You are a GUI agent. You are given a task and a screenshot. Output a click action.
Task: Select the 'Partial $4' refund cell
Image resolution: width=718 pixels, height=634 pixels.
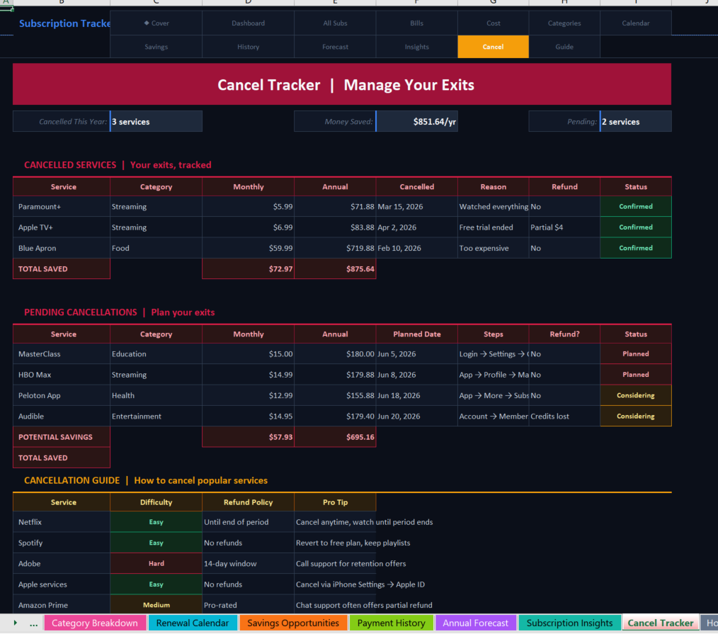(x=564, y=227)
